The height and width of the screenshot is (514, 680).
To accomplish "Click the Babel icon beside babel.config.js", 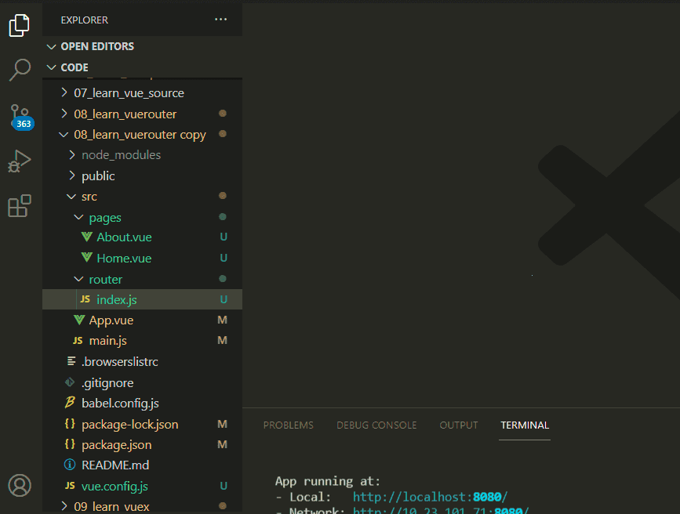I will pyautogui.click(x=70, y=403).
